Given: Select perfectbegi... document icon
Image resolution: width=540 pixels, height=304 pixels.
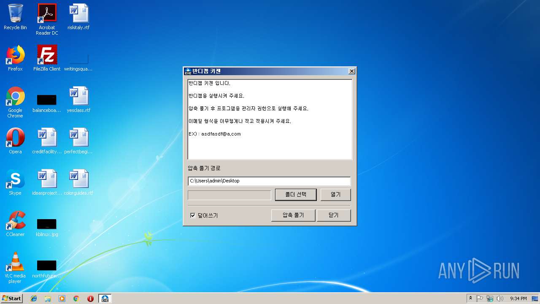Looking at the screenshot, I should click(78, 141).
